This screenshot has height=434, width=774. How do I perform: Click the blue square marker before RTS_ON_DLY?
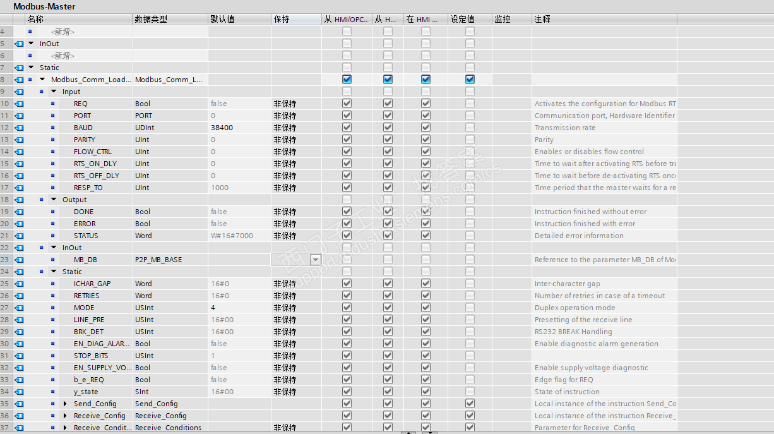(53, 164)
